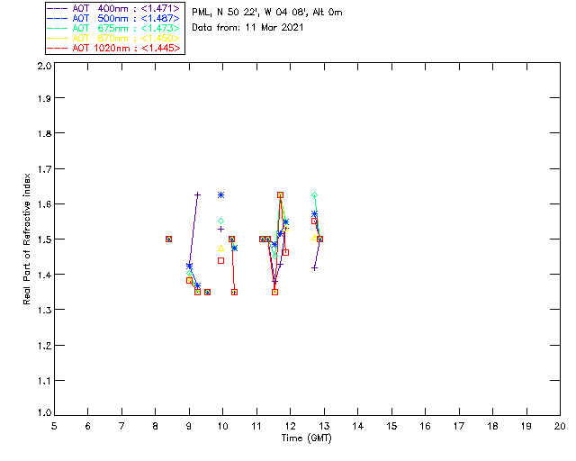Image resolution: width=576 pixels, height=461 pixels.
Task: Click the AOT 500nm legend entry
Action: click(114, 18)
